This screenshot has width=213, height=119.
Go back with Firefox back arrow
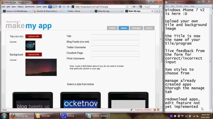click(x=50, y=7)
